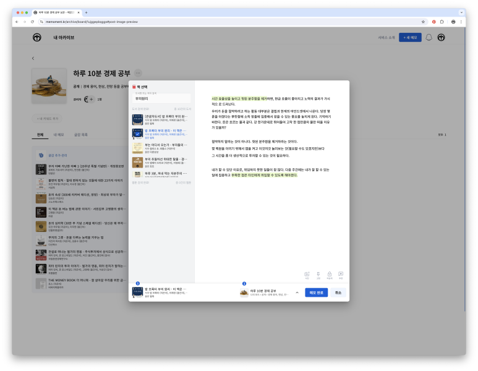This screenshot has width=478, height=371.
Task: Click the page scrollbar on the right edge
Action: 465,171
